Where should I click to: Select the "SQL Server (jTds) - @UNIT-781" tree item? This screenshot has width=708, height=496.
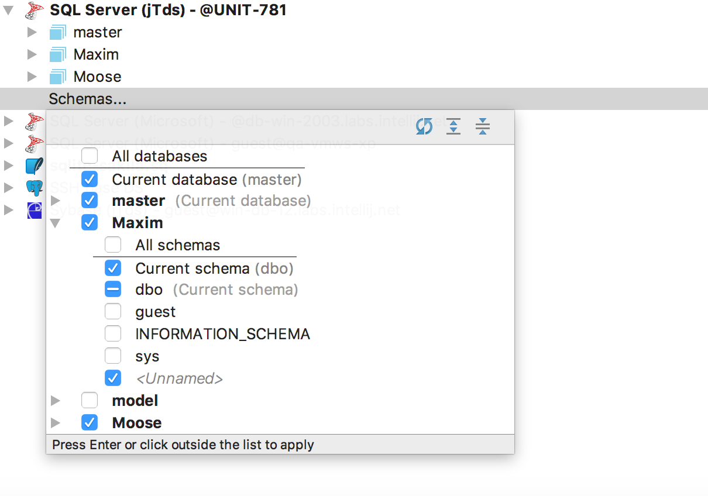pos(169,10)
